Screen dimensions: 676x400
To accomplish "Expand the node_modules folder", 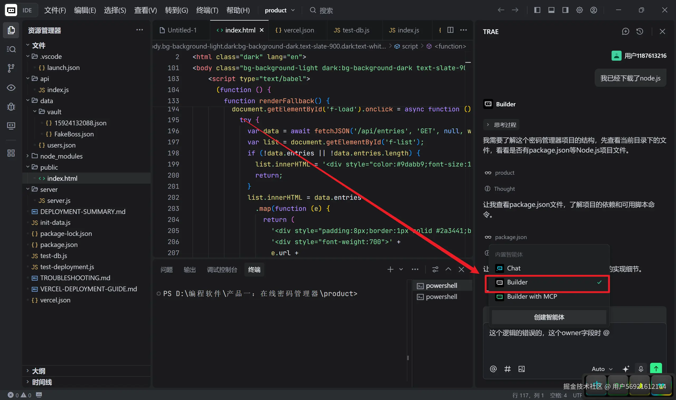I will click(x=61, y=156).
